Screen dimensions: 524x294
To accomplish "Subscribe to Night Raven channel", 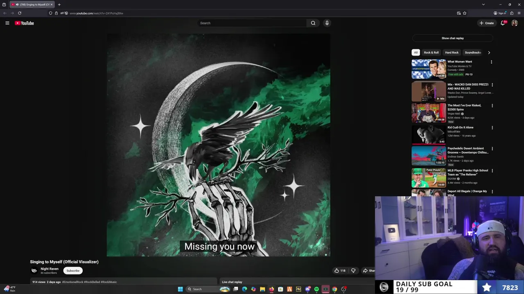I will click(73, 271).
